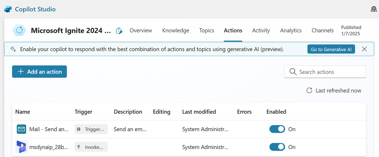Open the Channels tab

[323, 30]
